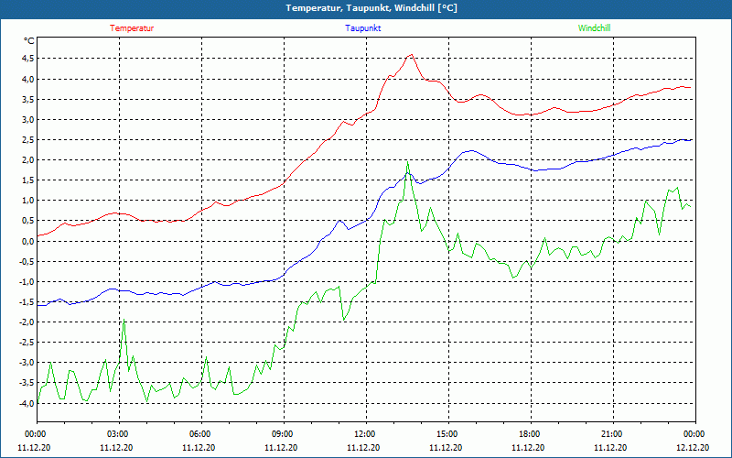Click the '-1,0' y-axis value
The height and width of the screenshot is (458, 732).
coord(27,281)
